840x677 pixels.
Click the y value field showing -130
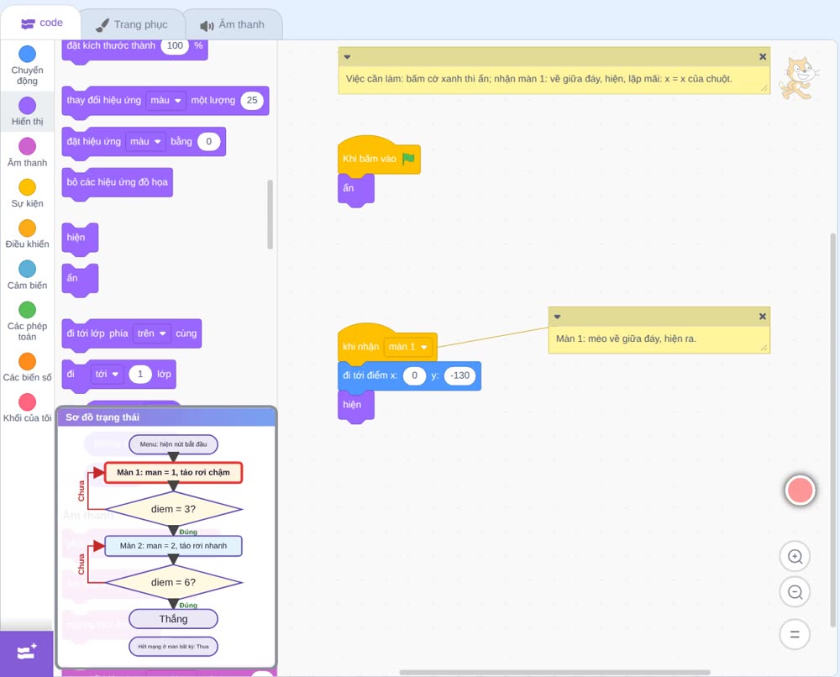pos(459,375)
